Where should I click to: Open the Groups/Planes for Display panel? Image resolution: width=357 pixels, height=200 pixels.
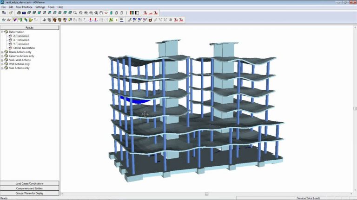pos(30,194)
